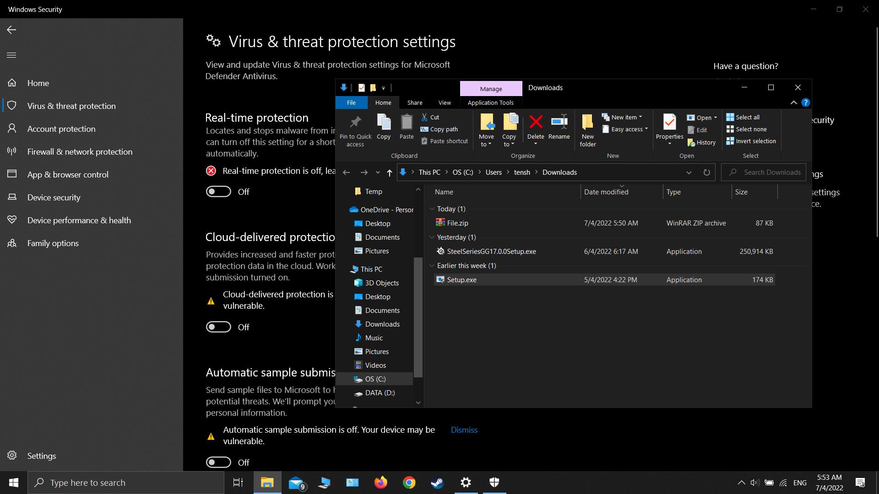Switch to the View ribbon tab
Image resolution: width=879 pixels, height=494 pixels.
click(x=444, y=102)
